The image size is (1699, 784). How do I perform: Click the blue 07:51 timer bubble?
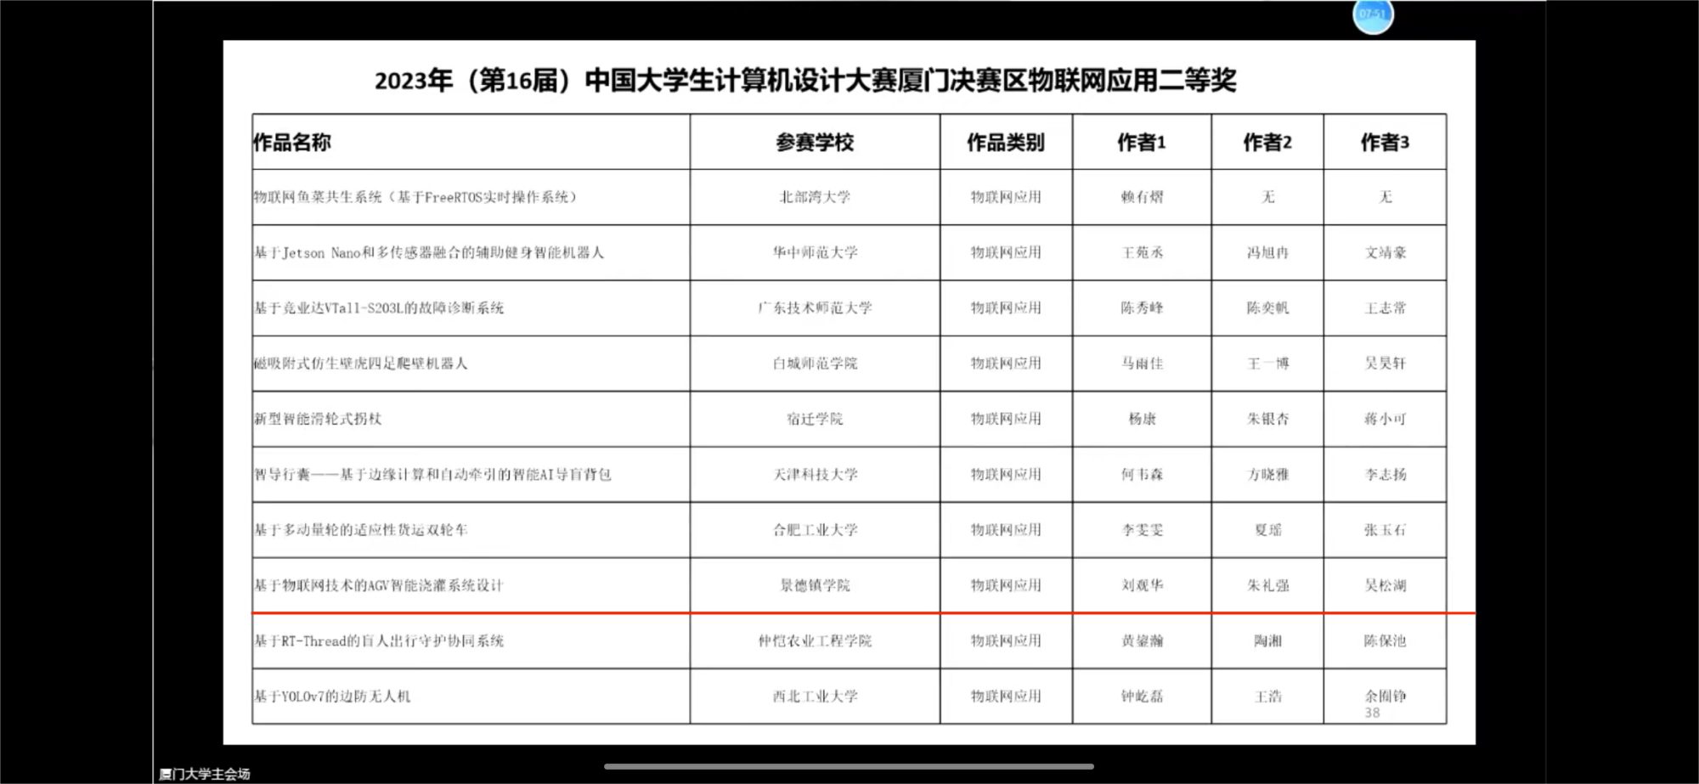(x=1373, y=14)
